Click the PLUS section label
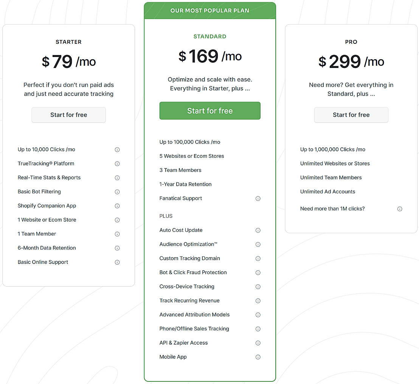The width and height of the screenshot is (419, 384). (166, 216)
